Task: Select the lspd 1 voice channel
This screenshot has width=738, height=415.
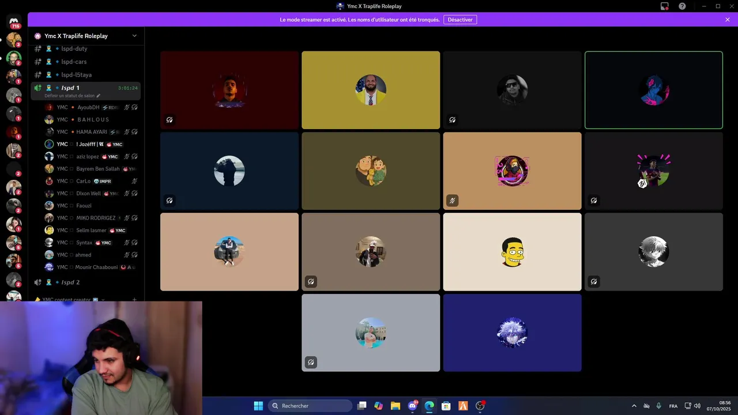Action: point(85,90)
